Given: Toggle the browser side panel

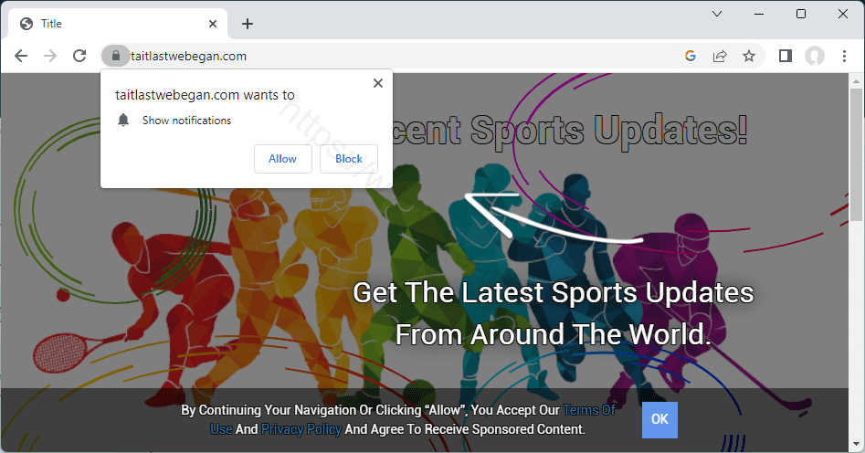Looking at the screenshot, I should [x=785, y=56].
